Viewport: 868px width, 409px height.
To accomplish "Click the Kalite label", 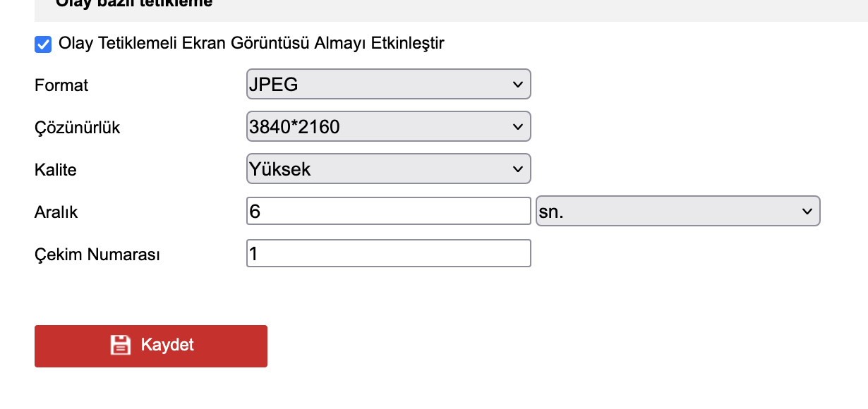I will tap(56, 170).
